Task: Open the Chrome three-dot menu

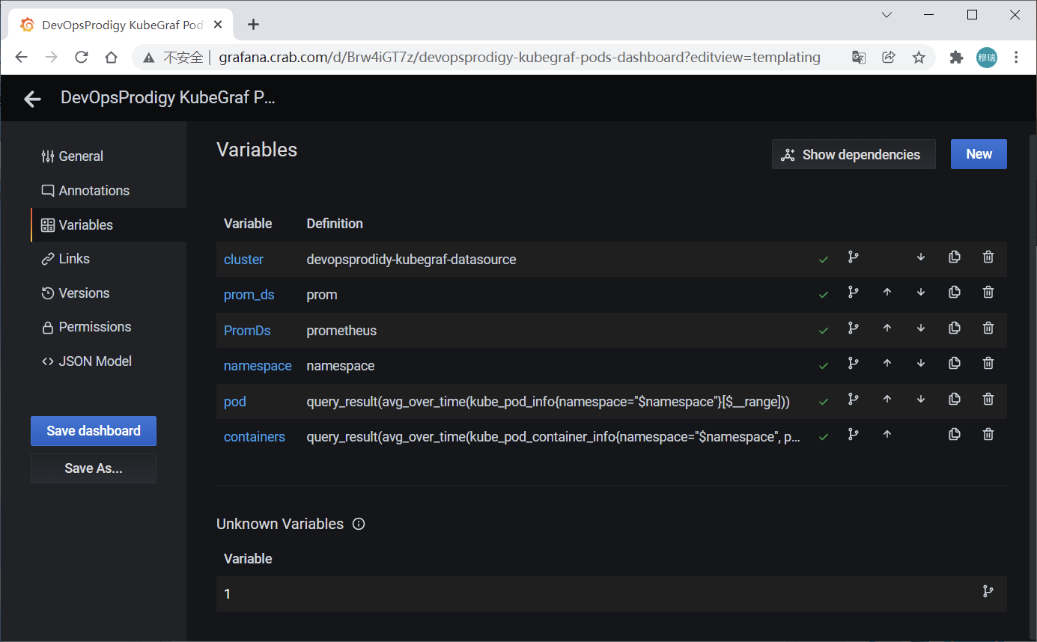Action: pos(1016,57)
